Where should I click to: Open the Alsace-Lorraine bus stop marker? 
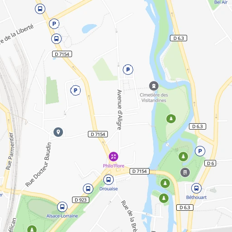(62, 207)
